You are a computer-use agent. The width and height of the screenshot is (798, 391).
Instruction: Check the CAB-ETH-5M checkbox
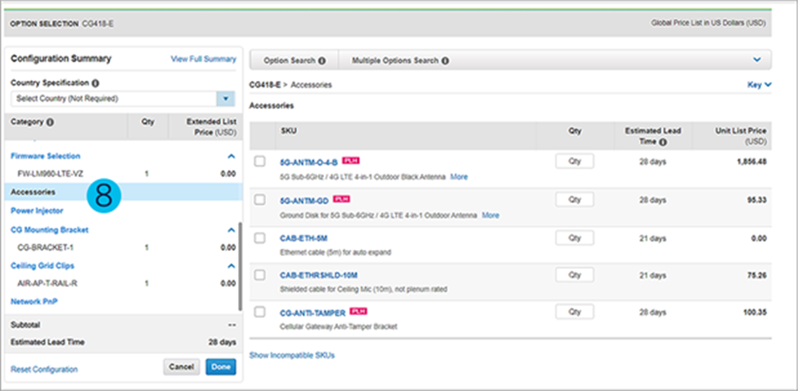click(259, 238)
